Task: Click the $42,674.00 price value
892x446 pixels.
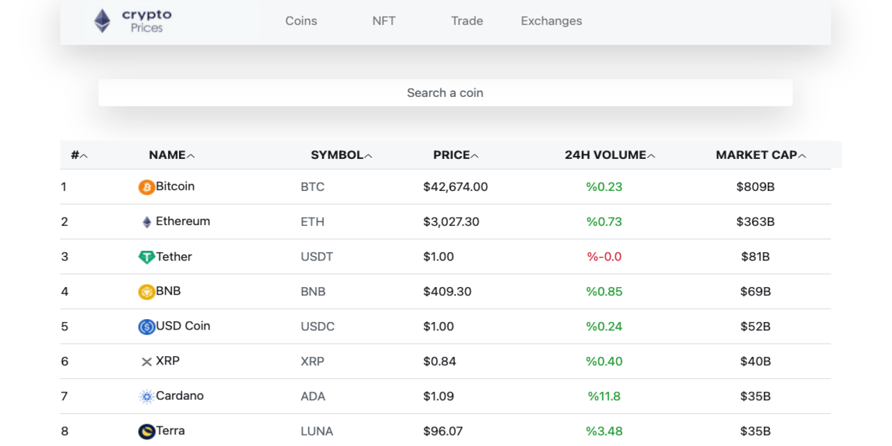Action: (x=455, y=187)
